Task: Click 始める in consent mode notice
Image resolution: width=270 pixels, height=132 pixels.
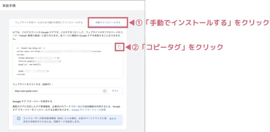Action: 113,119
